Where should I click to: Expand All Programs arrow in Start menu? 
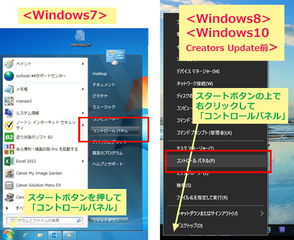point(7,208)
